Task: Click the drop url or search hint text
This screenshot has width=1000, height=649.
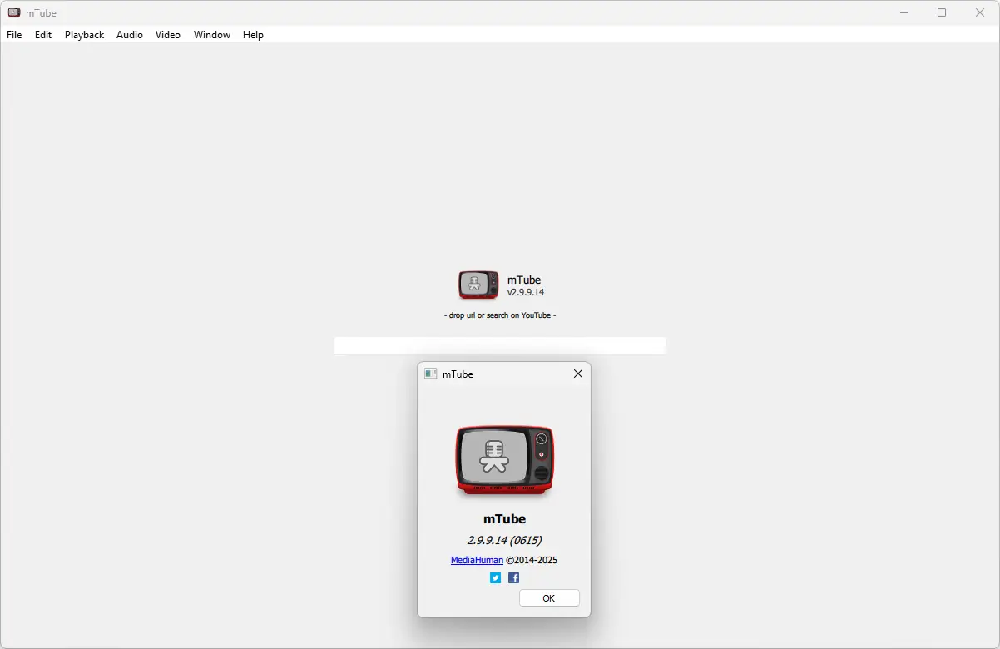Action: [500, 315]
